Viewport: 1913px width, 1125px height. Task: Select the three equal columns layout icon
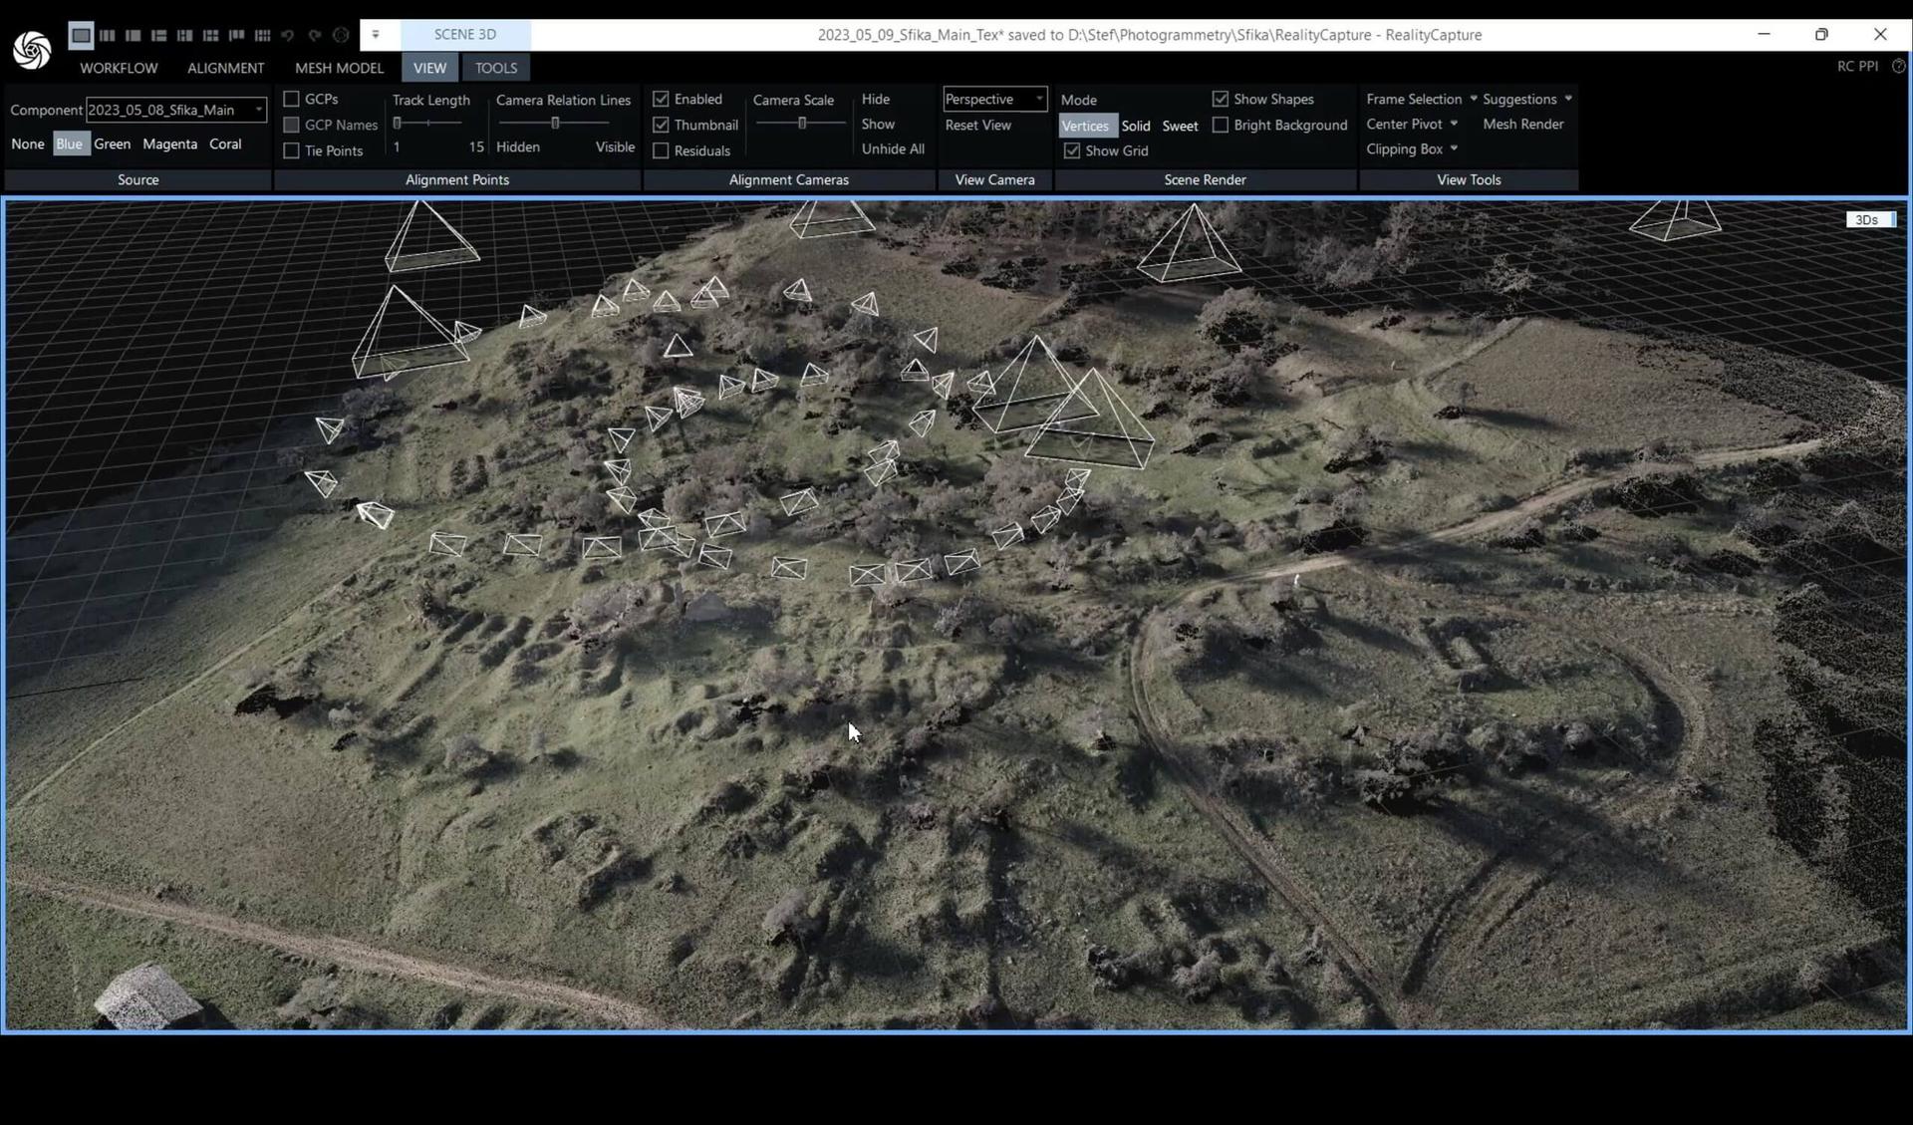(x=107, y=35)
